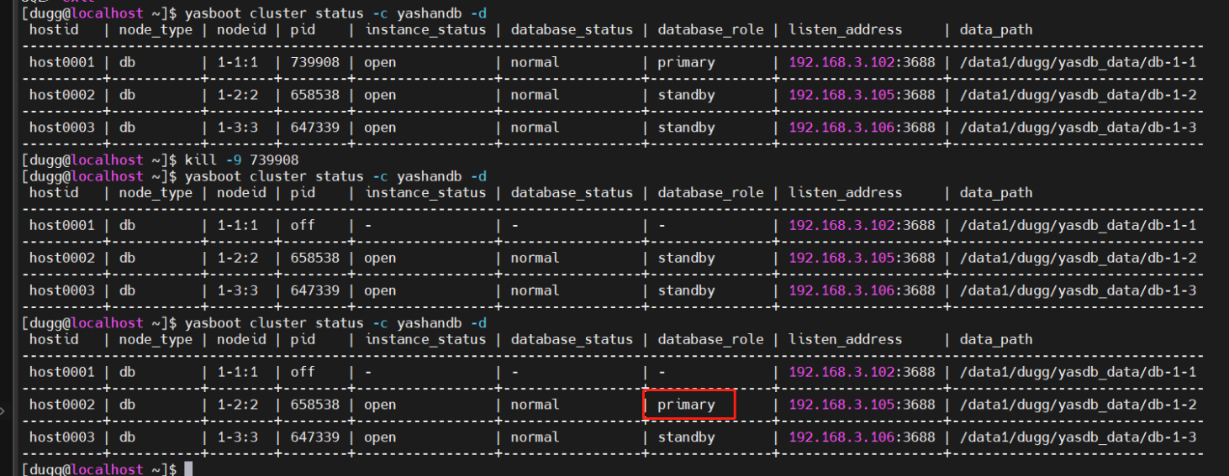Select "host0001" in the pid 739908 row

(62, 62)
